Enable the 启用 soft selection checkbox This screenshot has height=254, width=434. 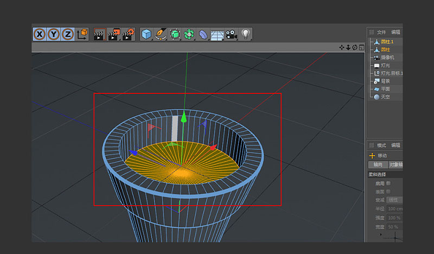tap(388, 183)
